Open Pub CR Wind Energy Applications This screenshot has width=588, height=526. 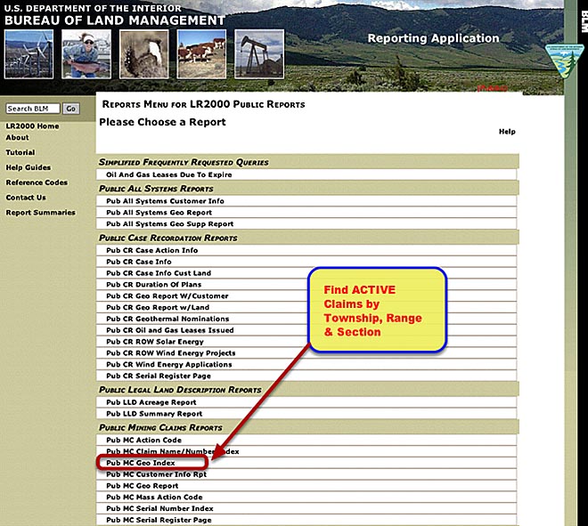coord(169,365)
